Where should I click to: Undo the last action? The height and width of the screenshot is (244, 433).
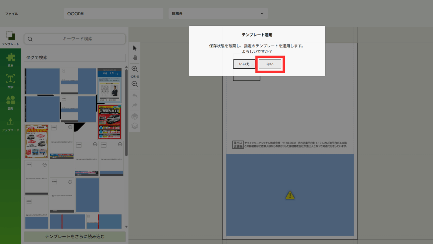tap(135, 96)
